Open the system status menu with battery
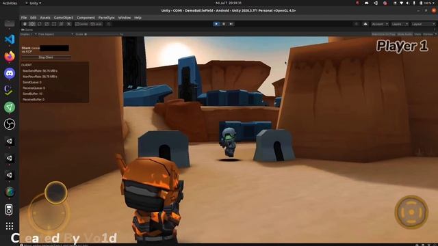 tap(426, 3)
